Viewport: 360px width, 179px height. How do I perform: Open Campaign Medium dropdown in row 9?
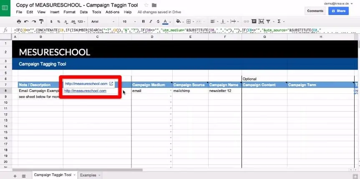click(x=171, y=97)
